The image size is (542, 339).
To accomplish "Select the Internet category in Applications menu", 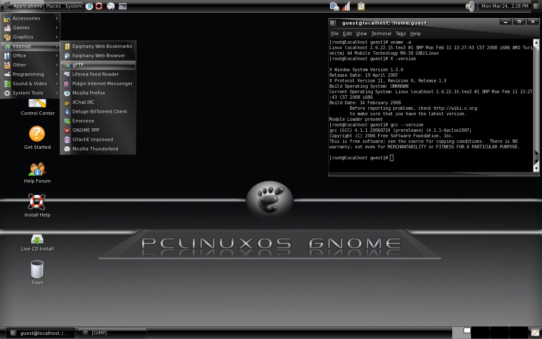I will pyautogui.click(x=30, y=46).
